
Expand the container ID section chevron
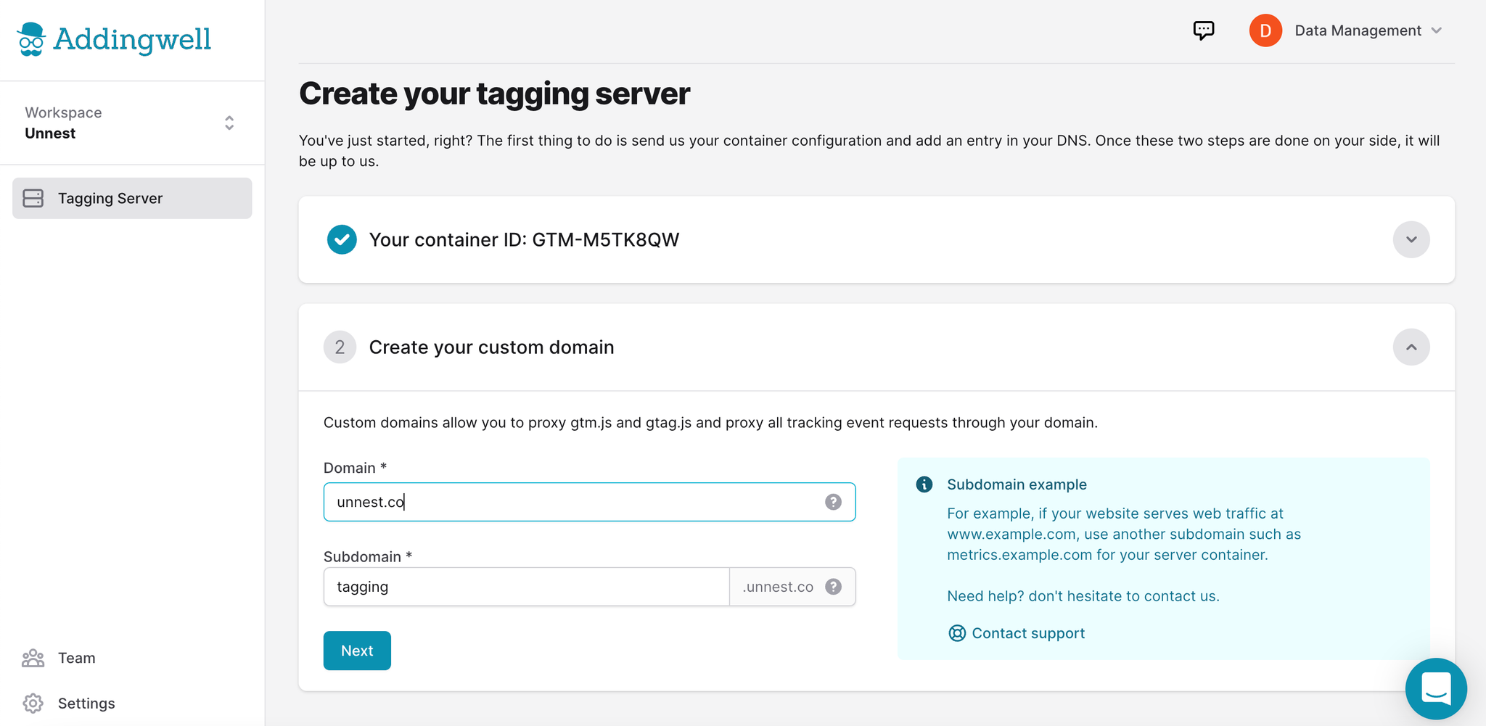pos(1411,239)
